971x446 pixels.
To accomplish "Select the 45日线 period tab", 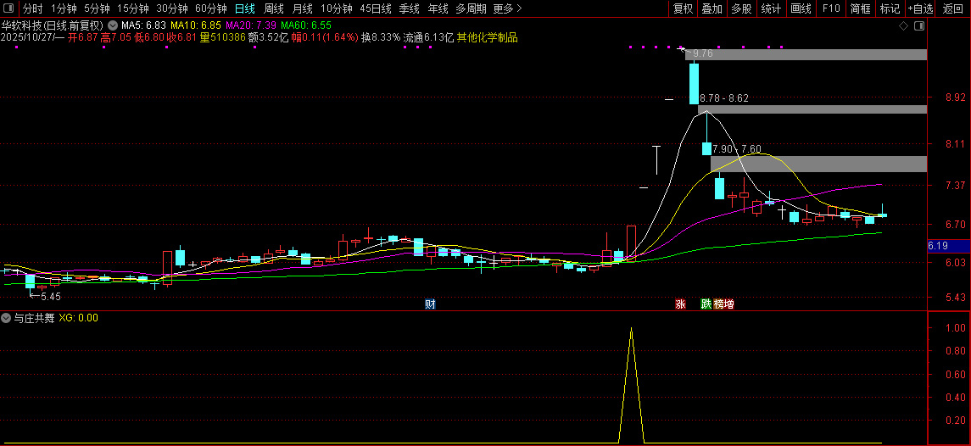I will (376, 8).
